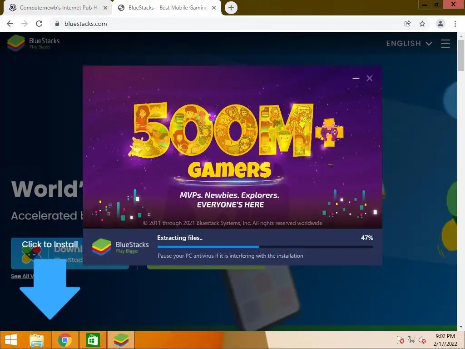Open a new browser tab
465x349 pixels.
[231, 8]
